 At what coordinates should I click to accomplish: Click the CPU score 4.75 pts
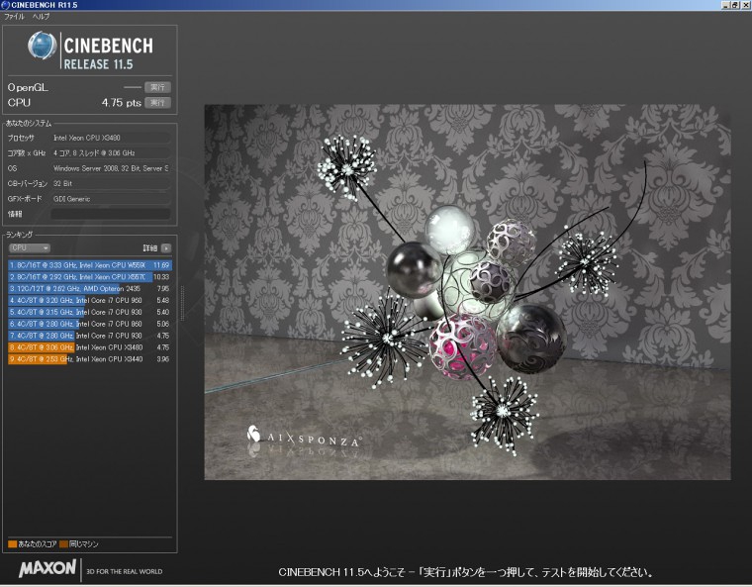coord(122,103)
